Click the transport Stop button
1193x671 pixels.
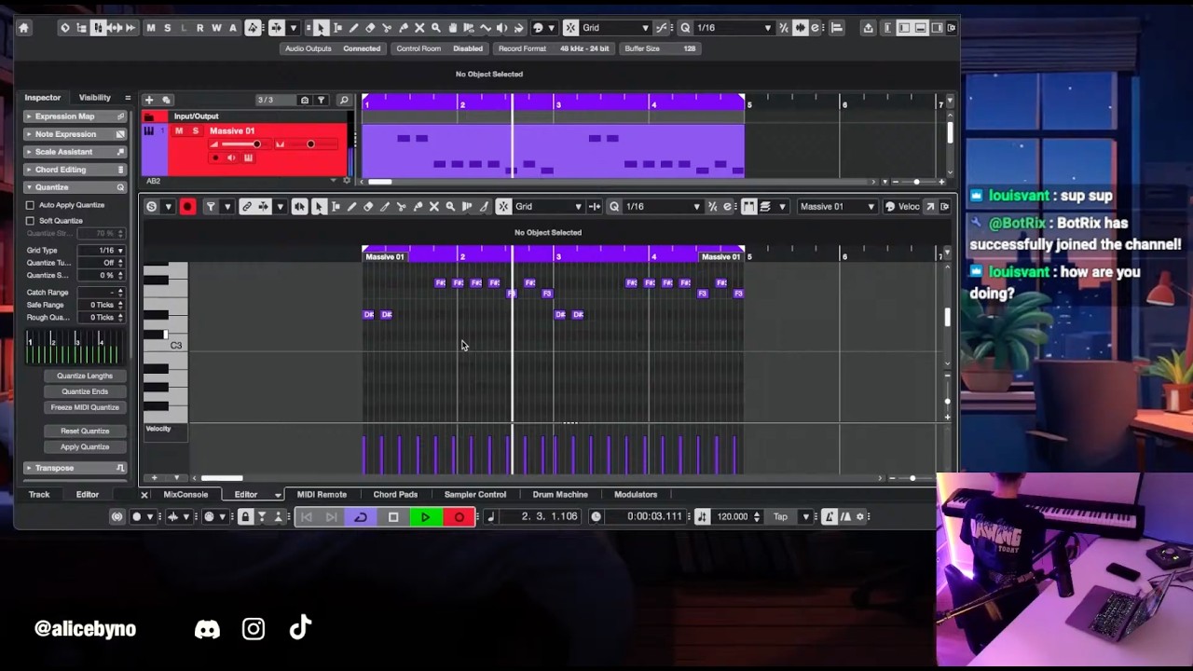click(x=393, y=516)
